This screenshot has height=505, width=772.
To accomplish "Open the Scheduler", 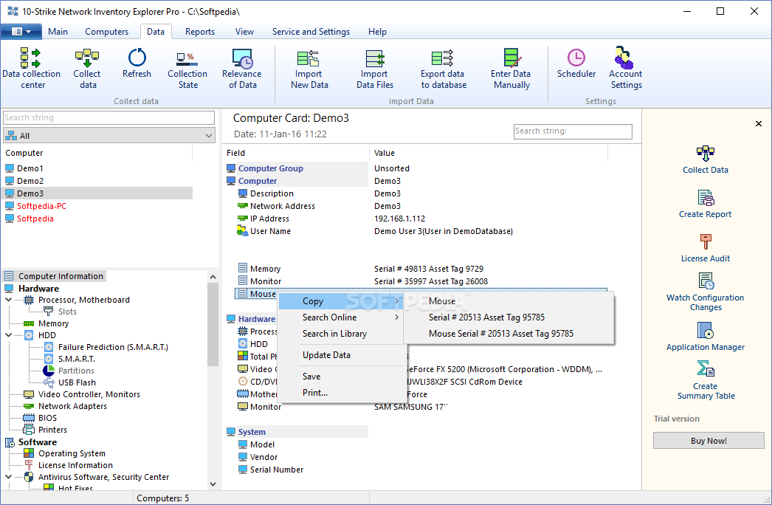I will [576, 63].
